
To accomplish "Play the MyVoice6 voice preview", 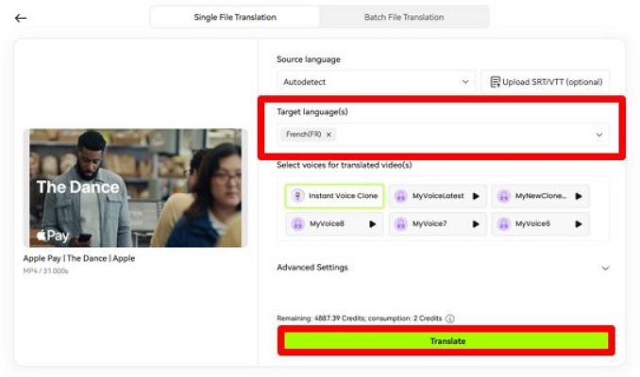I will click(579, 223).
